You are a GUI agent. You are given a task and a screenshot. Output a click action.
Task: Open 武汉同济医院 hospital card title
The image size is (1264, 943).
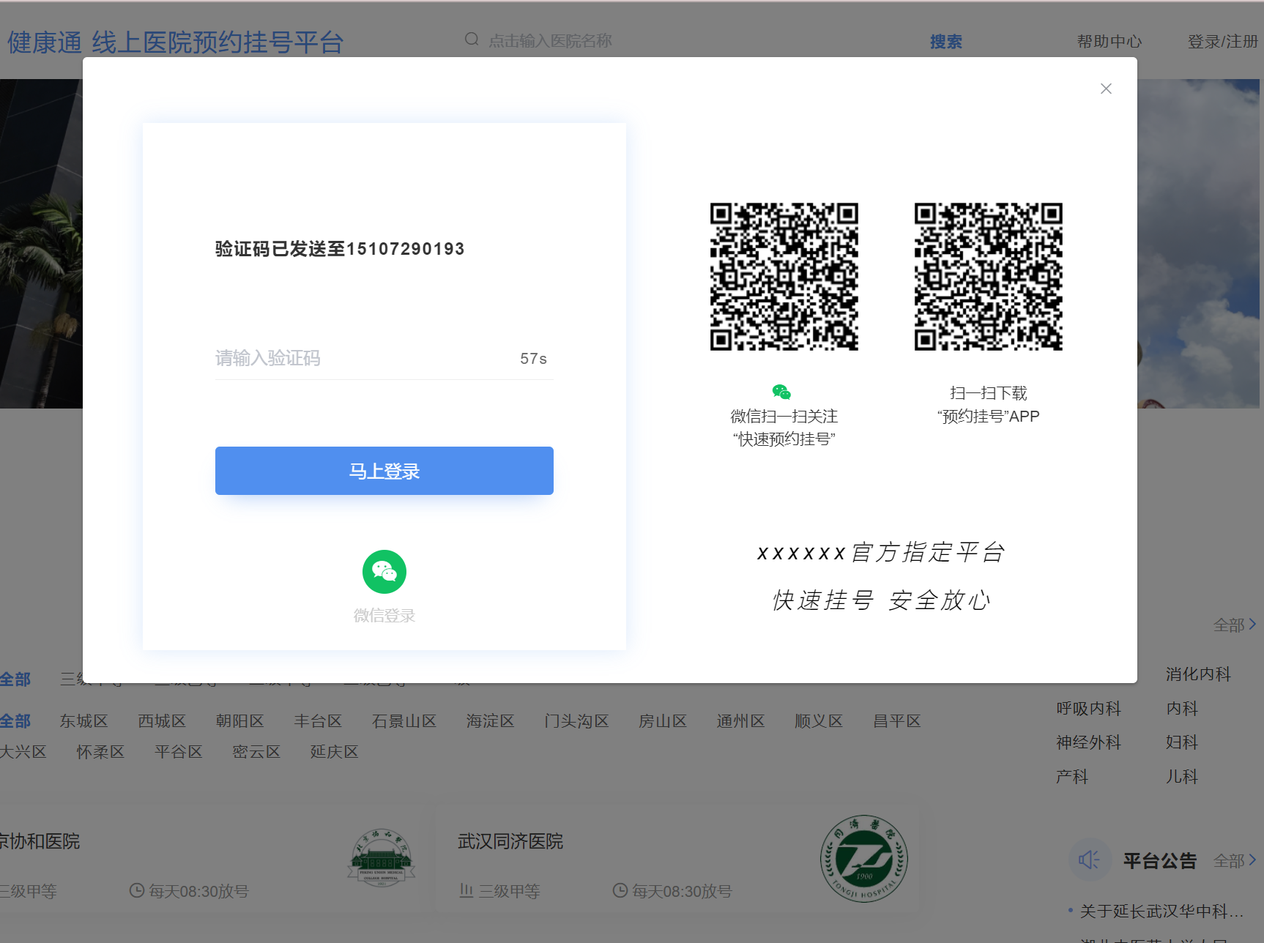click(x=510, y=841)
